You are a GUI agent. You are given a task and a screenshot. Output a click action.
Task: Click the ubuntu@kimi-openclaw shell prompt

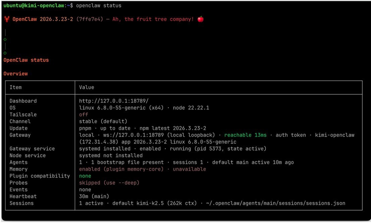point(36,6)
